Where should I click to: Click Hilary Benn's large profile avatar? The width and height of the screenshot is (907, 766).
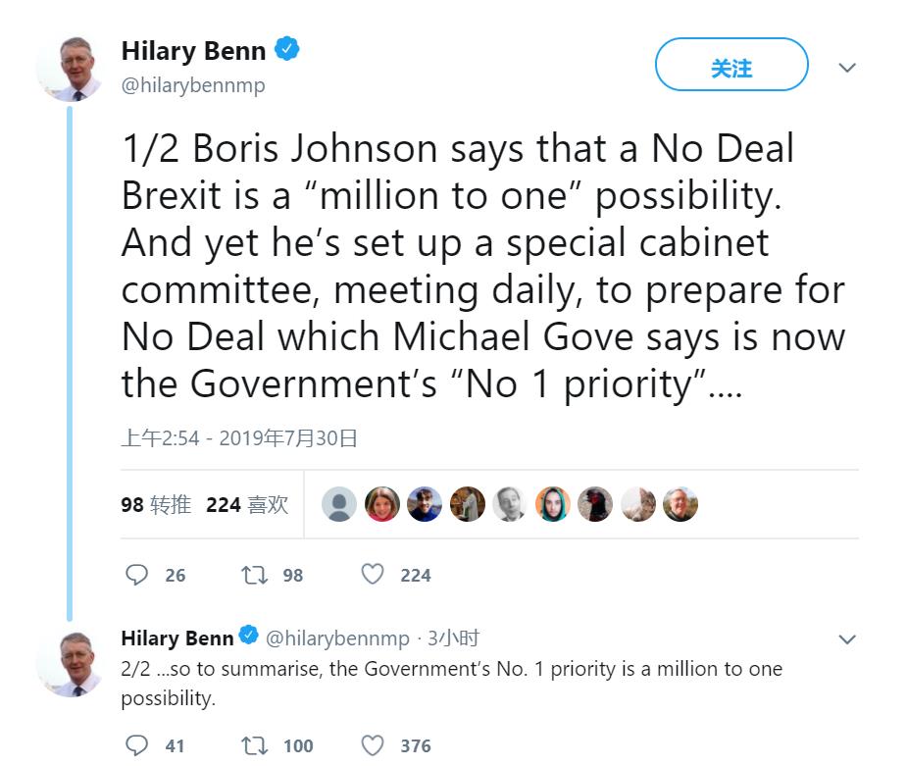(70, 69)
